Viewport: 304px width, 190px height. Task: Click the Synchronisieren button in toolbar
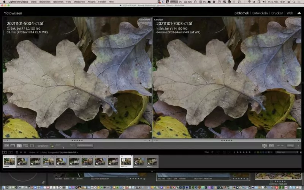[85, 146]
